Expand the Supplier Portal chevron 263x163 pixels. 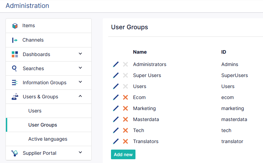(x=80, y=152)
